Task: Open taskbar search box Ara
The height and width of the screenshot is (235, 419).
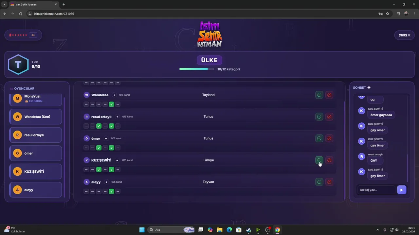Action: pyautogui.click(x=172, y=230)
